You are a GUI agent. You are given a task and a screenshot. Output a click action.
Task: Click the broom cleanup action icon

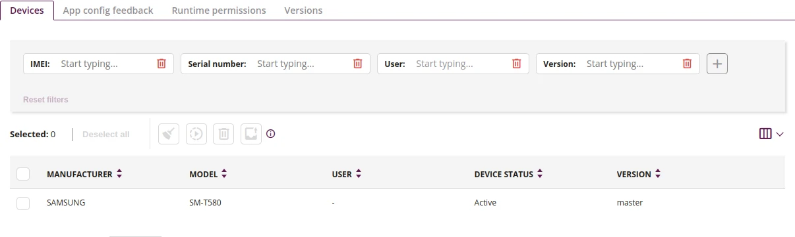[169, 134]
